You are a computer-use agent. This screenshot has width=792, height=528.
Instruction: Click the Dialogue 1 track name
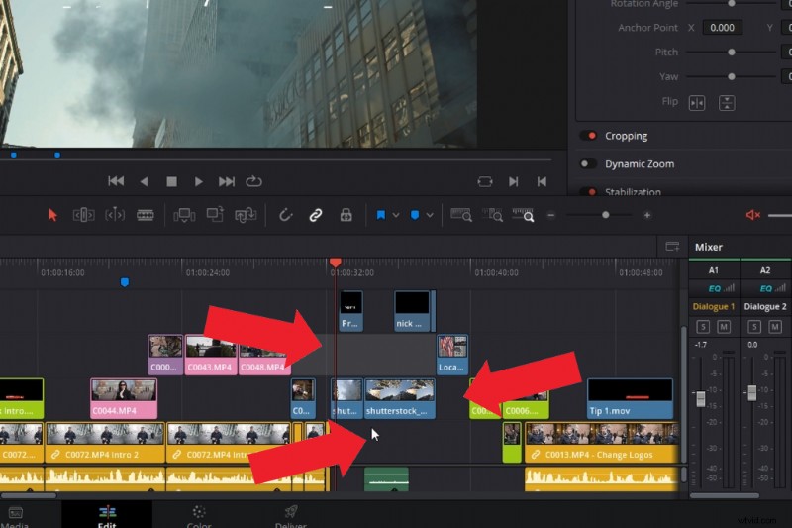click(x=713, y=307)
